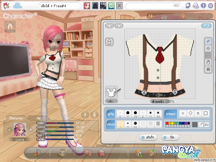216x162 pixels.
Task: Select the dense dot grid pattern pen
Action: click(x=150, y=124)
